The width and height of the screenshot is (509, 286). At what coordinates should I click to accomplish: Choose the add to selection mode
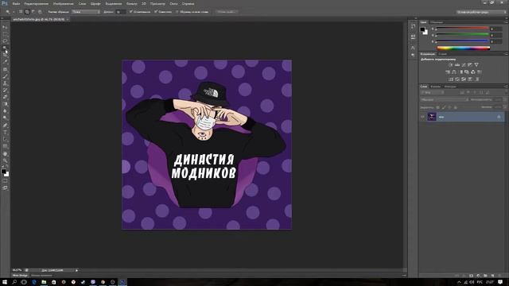coord(27,12)
